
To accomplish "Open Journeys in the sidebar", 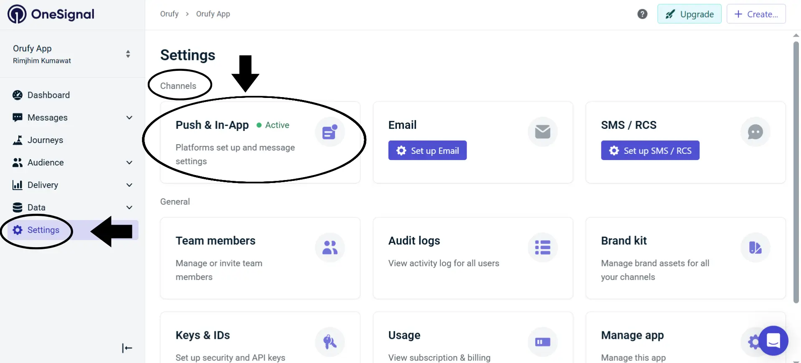I will pyautogui.click(x=73, y=140).
